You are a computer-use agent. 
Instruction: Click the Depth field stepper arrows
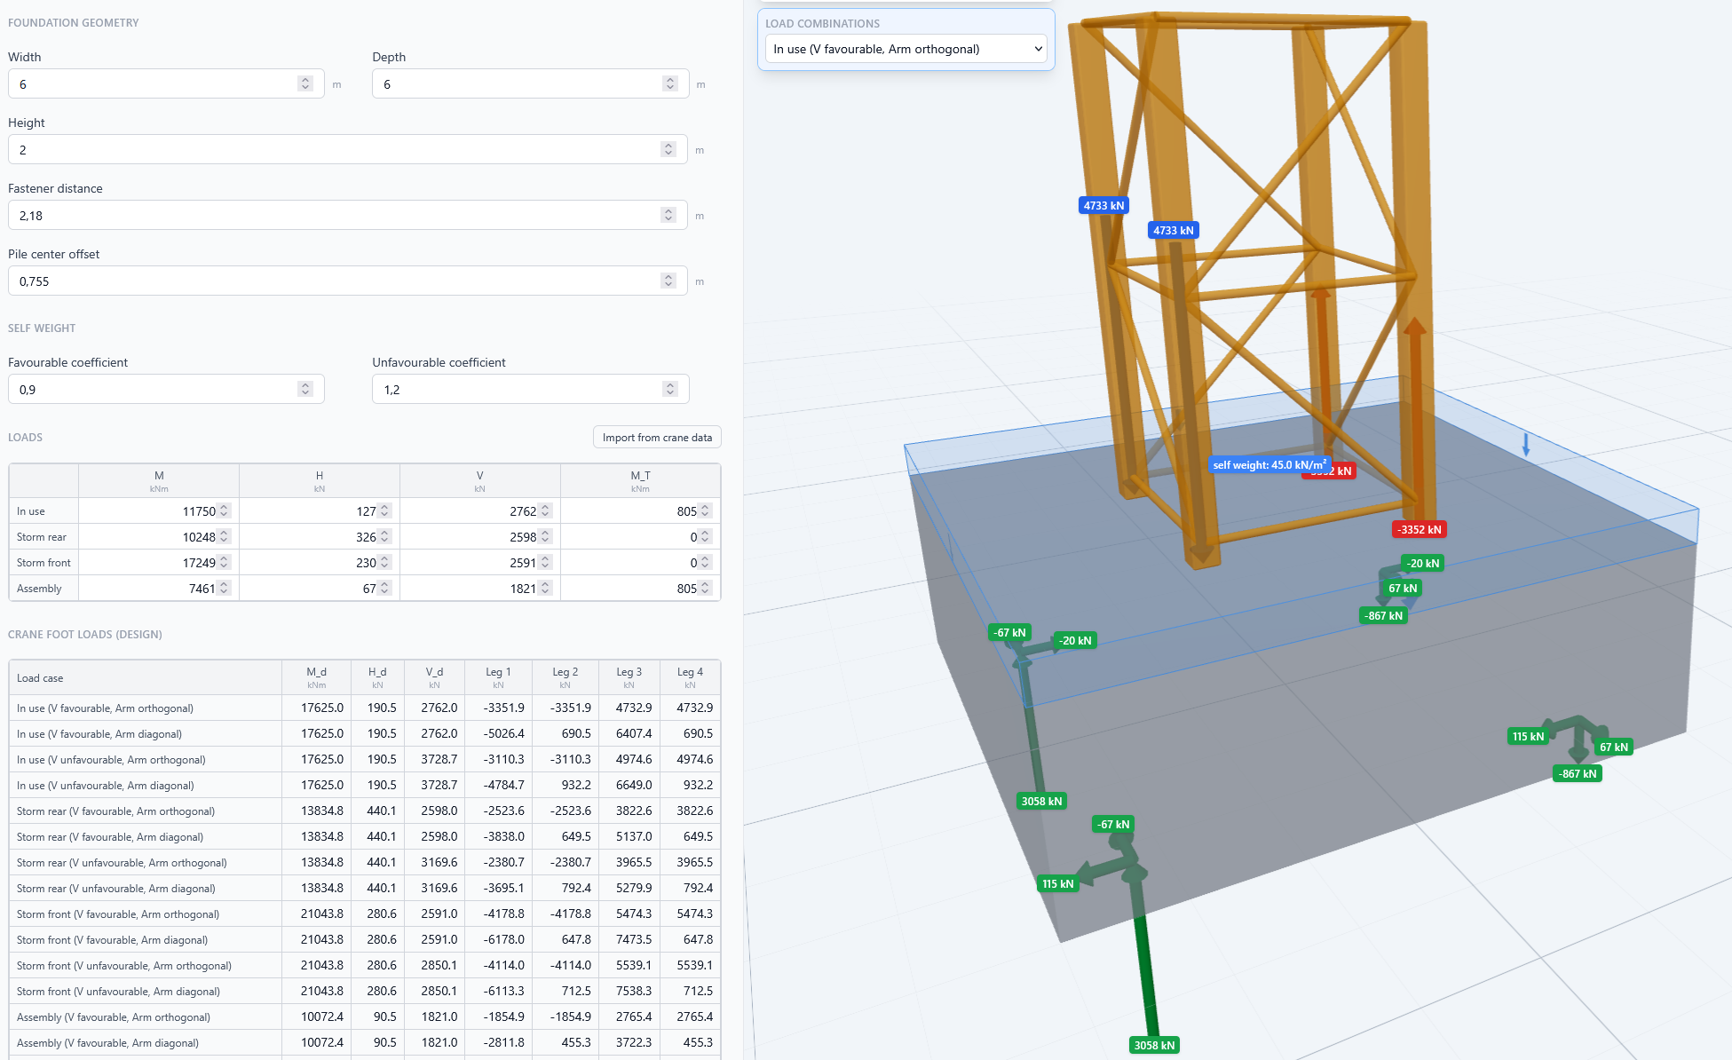click(x=670, y=83)
